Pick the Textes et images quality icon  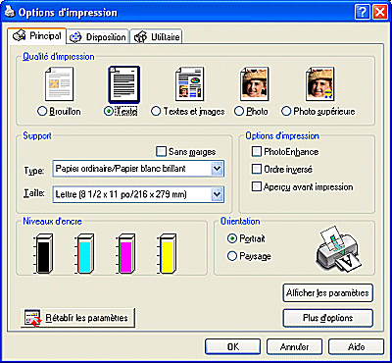(x=190, y=84)
